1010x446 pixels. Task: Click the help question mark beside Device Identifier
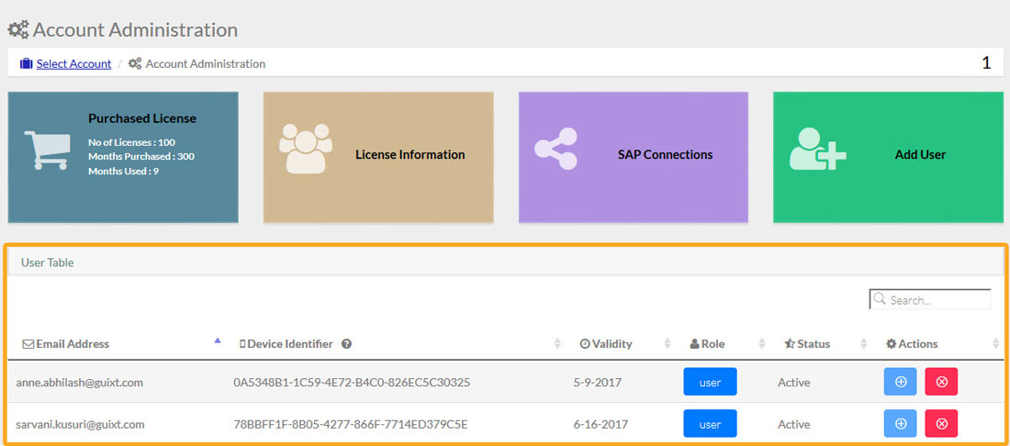[347, 344]
